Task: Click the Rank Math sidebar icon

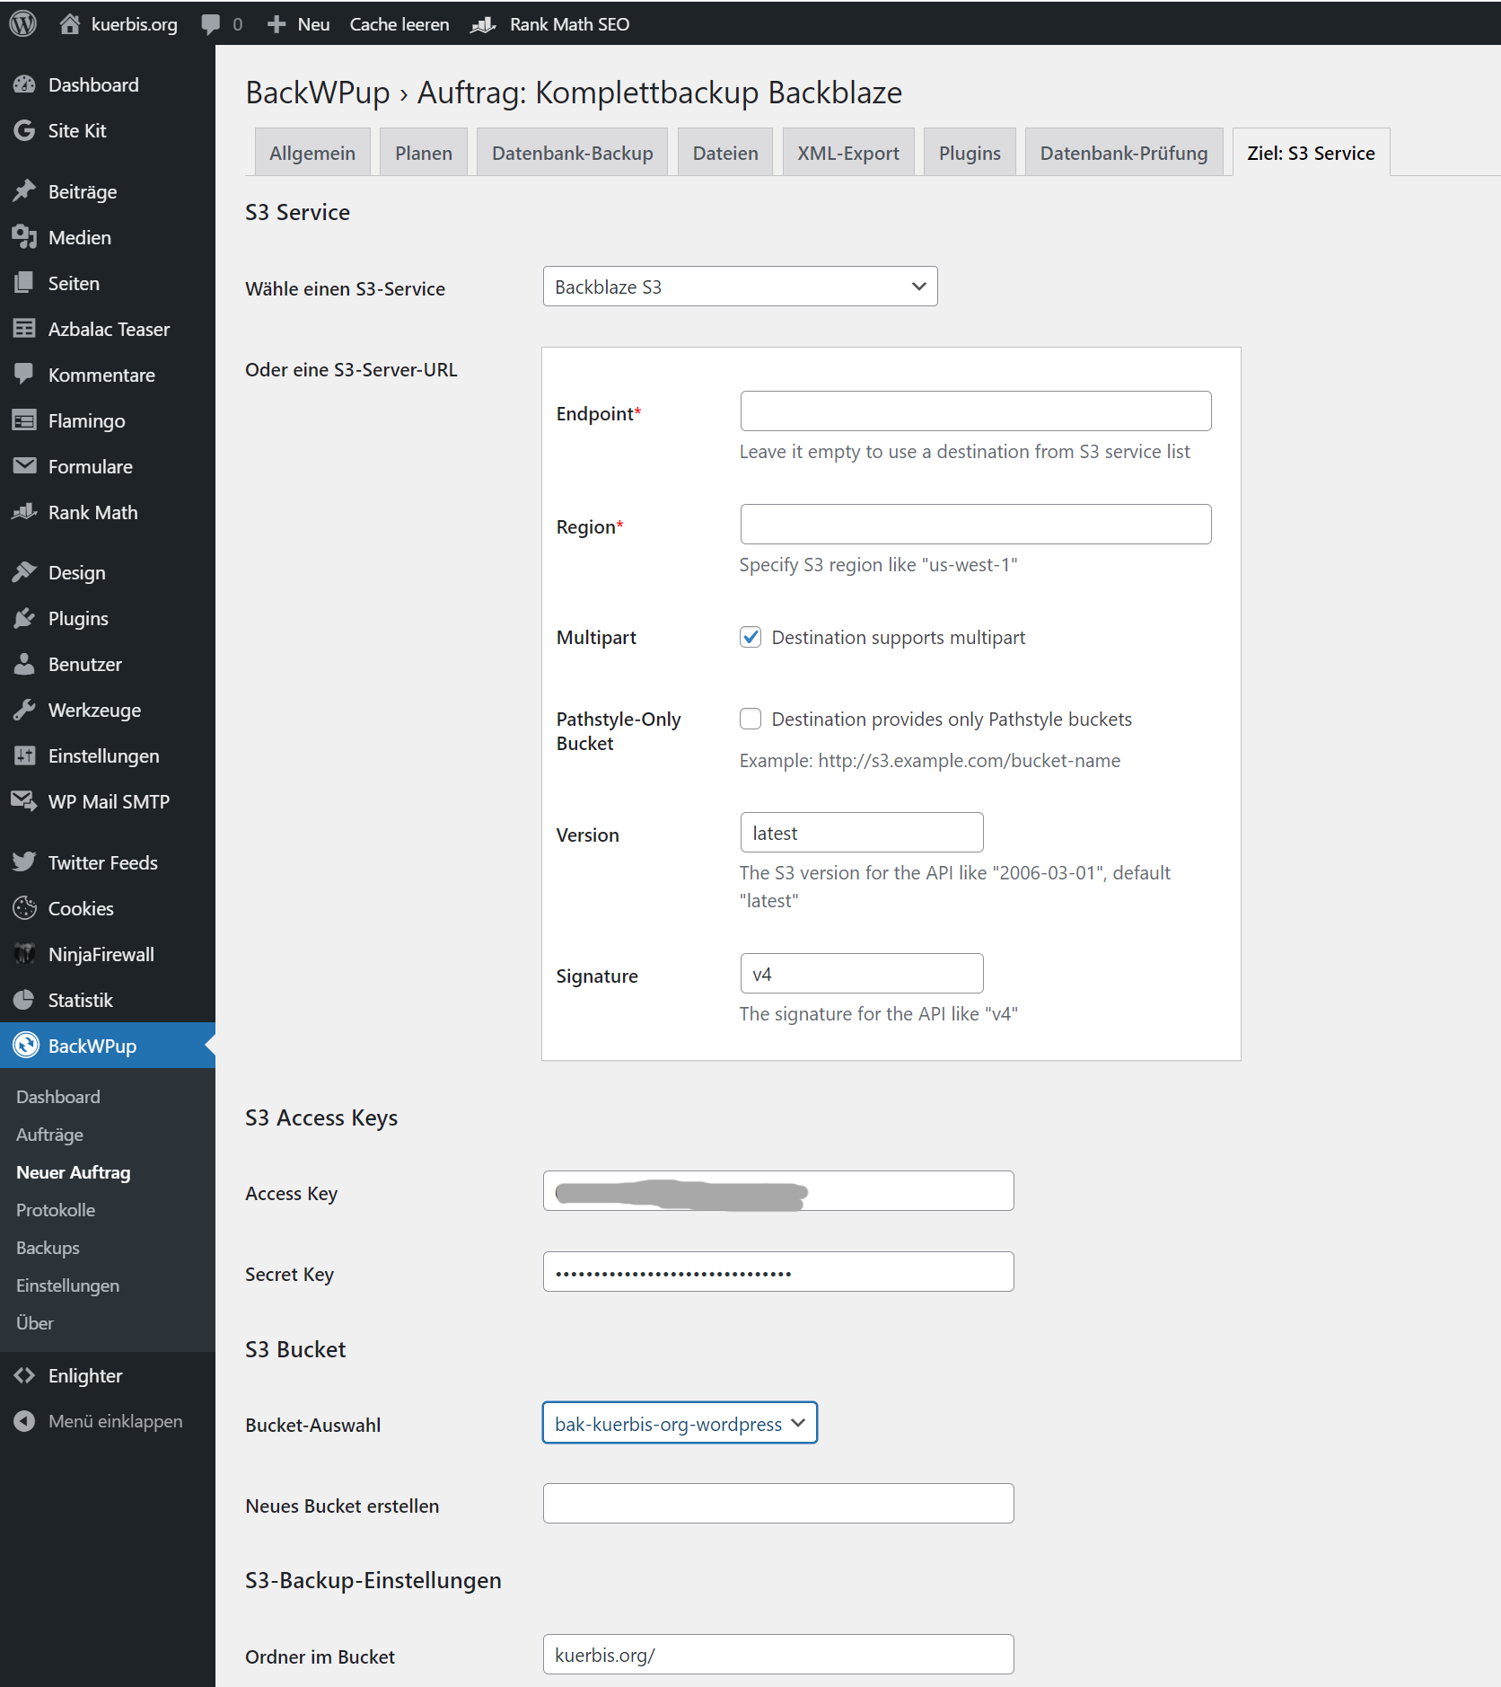Action: [24, 512]
